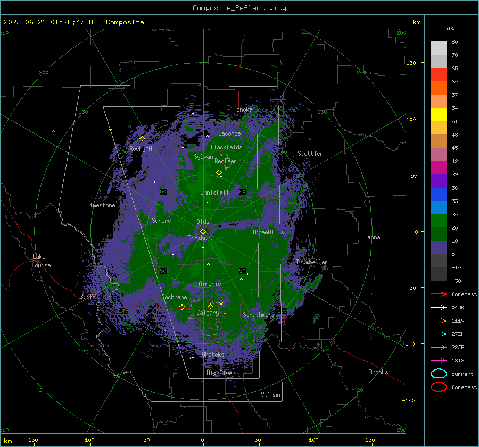The image size is (479, 447).
Task: Click the red forecast arrow in legend
Action: pyautogui.click(x=439, y=294)
